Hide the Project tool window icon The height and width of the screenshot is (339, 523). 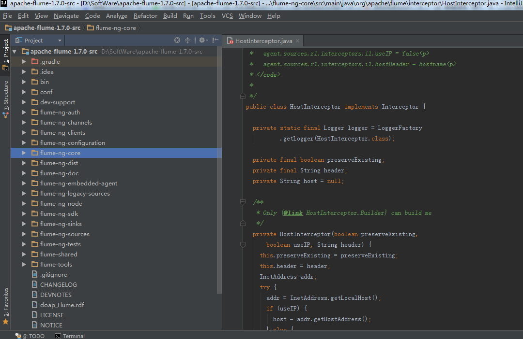[215, 40]
